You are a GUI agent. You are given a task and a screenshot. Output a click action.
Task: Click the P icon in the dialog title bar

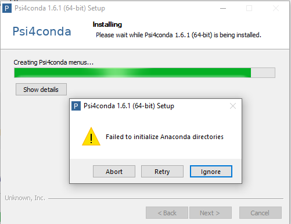(76, 106)
